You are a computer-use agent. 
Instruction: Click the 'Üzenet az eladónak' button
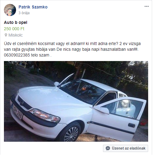click(x=125, y=148)
